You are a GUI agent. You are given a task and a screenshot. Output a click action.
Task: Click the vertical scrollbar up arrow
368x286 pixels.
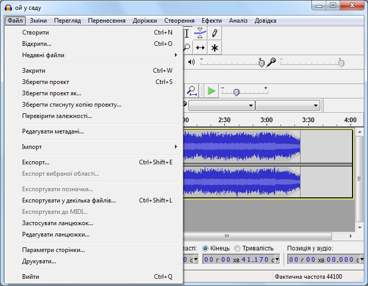(360, 132)
